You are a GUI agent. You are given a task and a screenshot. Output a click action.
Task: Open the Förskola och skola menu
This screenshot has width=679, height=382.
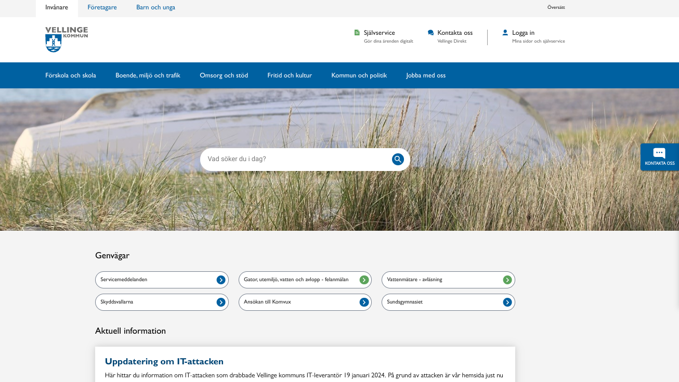pyautogui.click(x=71, y=75)
